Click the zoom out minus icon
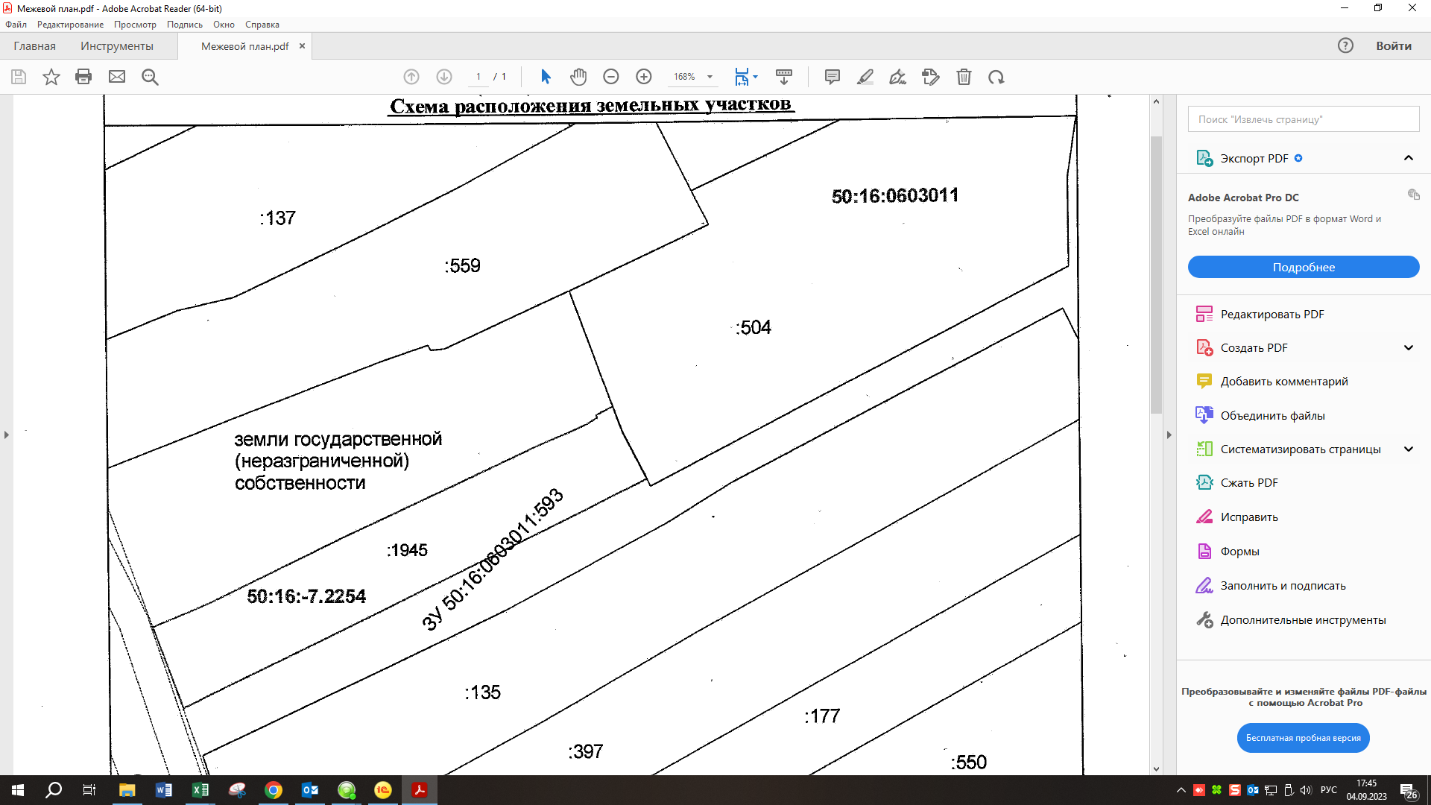Screen dimensions: 1431x805 (x=611, y=77)
